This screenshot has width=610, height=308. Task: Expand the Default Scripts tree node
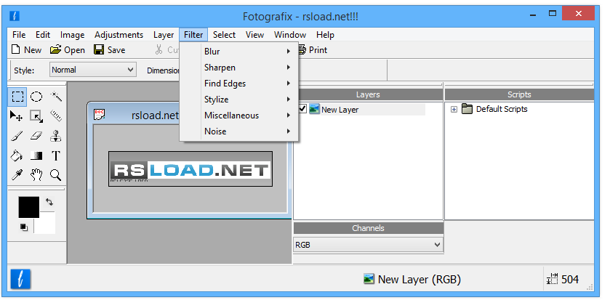point(454,109)
